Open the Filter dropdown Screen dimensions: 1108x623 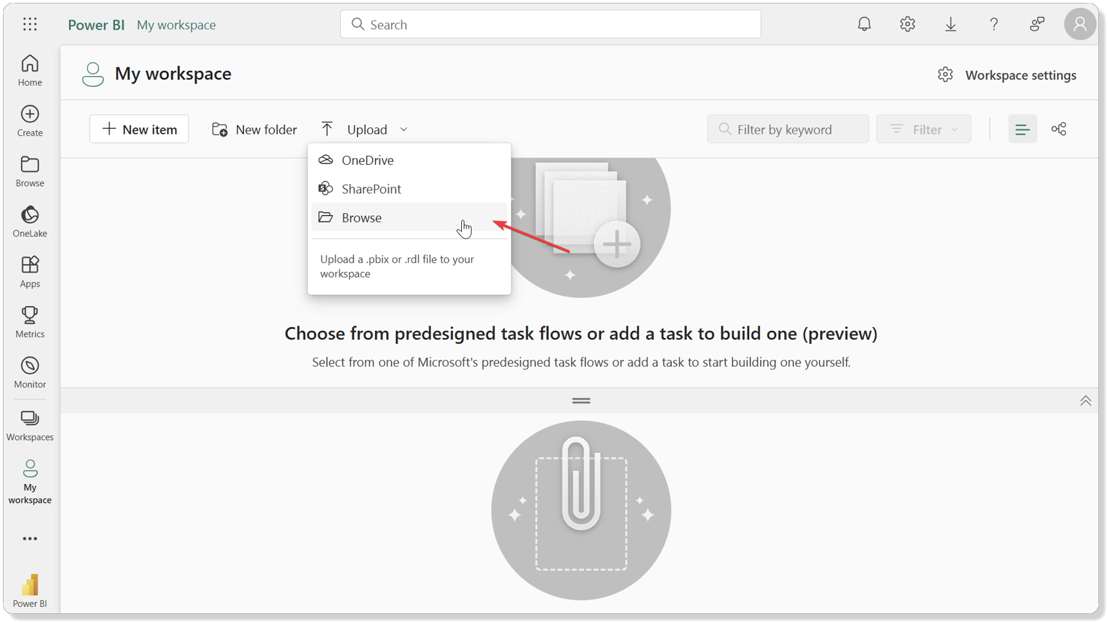pos(923,129)
